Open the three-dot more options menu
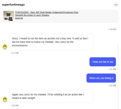The image size is (121, 109). click(116, 5)
